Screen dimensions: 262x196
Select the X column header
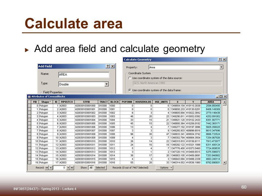[178, 102]
